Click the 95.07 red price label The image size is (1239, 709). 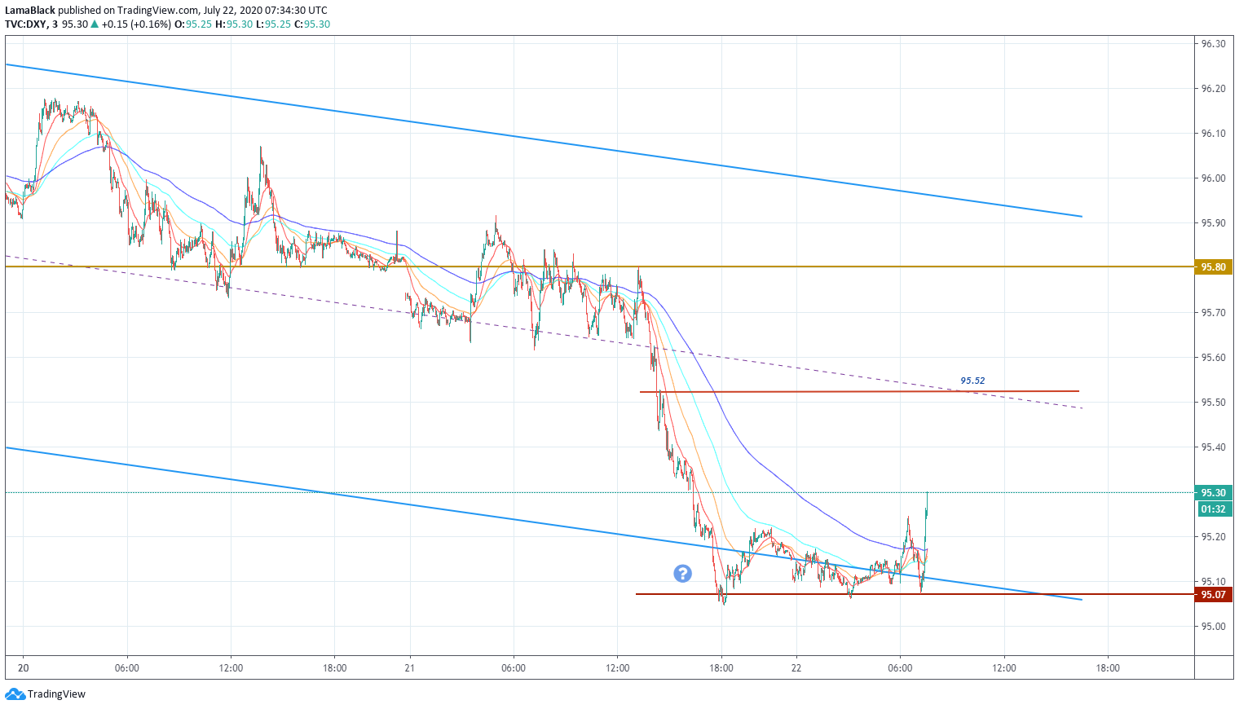pos(1213,595)
